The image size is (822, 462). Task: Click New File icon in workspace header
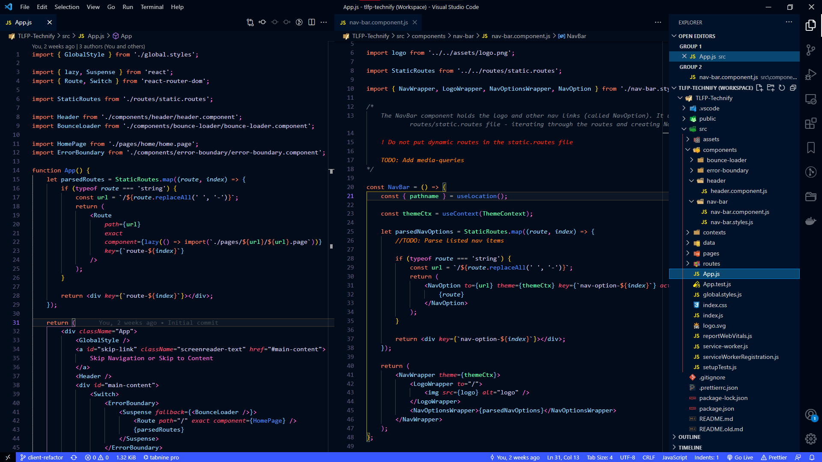coord(759,88)
